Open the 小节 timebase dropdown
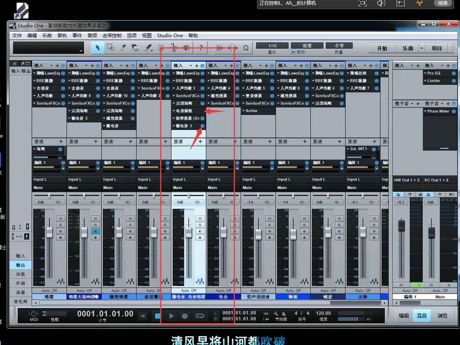Image resolution: width=460 pixels, height=345 pixels. [x=339, y=46]
